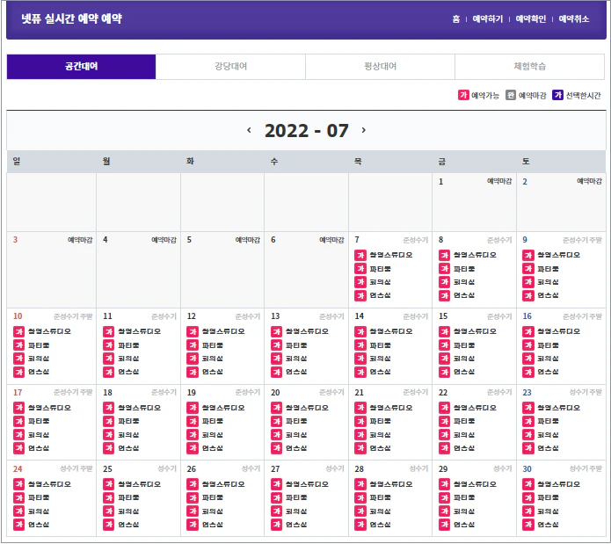Go to the next month with the right arrow
This screenshot has width=611, height=544.
point(364,130)
